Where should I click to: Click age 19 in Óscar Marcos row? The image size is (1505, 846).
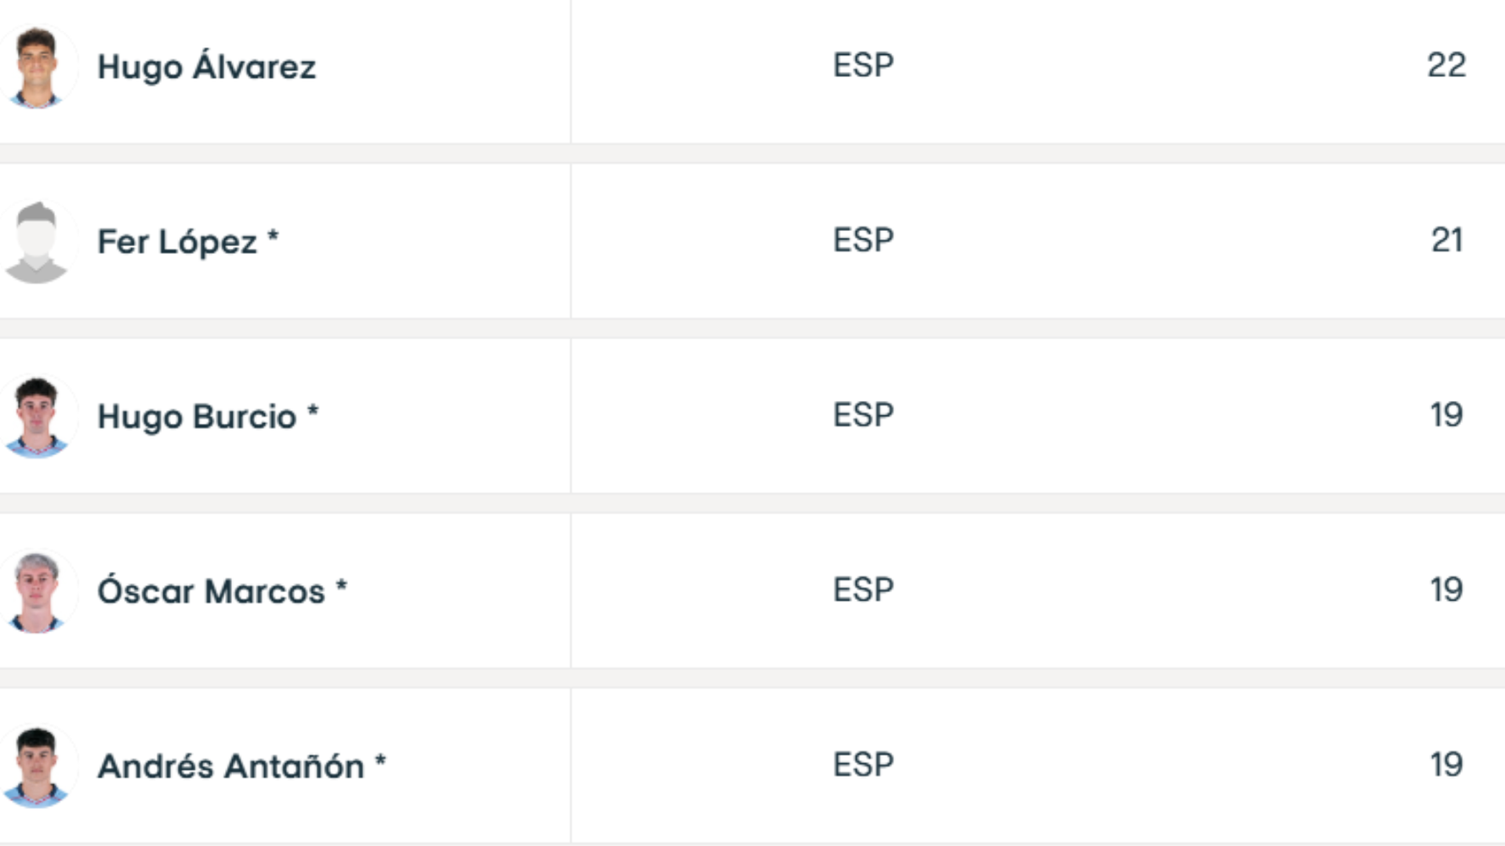coord(1446,590)
